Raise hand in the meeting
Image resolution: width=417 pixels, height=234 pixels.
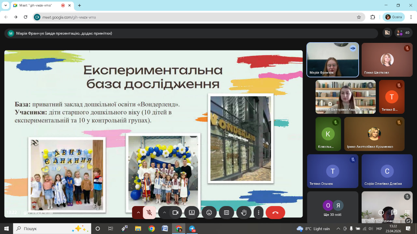point(244,213)
